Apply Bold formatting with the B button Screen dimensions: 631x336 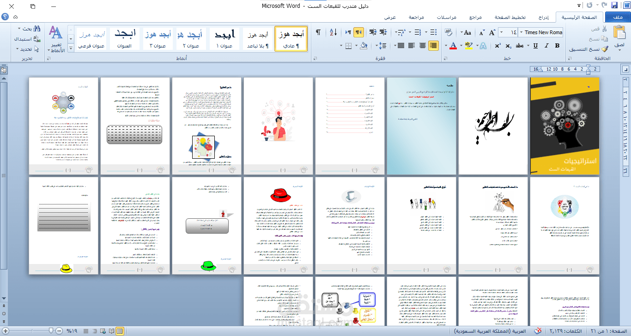coord(558,46)
